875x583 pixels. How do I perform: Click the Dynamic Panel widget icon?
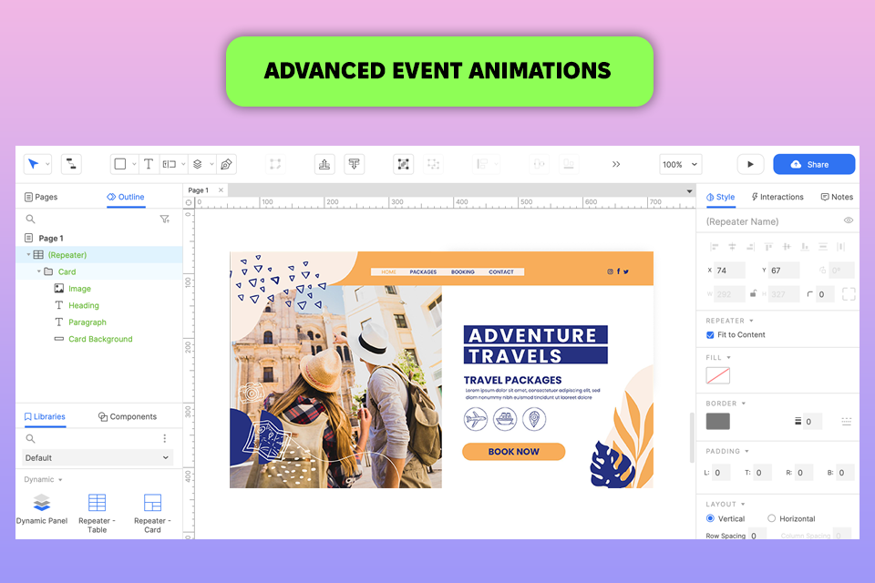click(x=42, y=503)
